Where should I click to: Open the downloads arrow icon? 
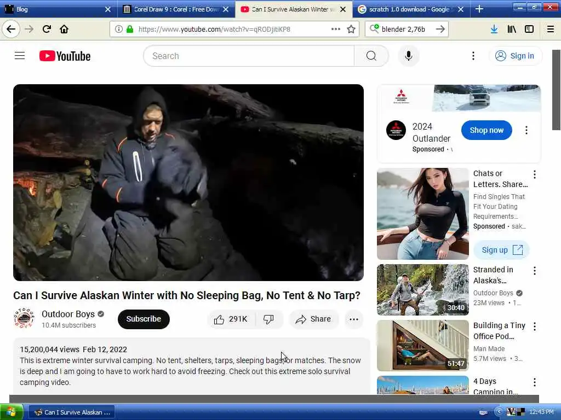point(494,29)
